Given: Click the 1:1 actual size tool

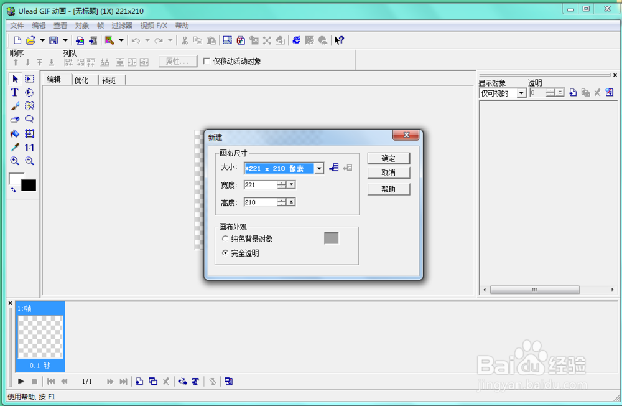Looking at the screenshot, I should [29, 148].
